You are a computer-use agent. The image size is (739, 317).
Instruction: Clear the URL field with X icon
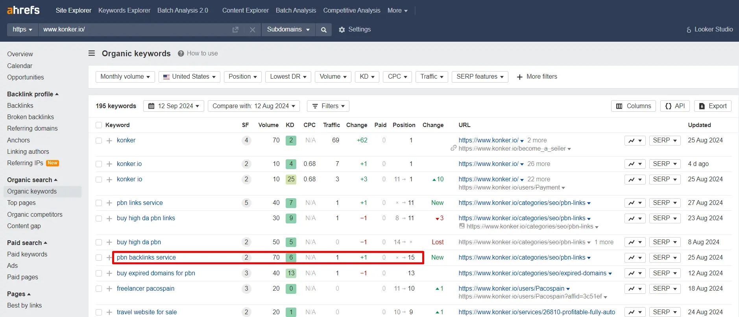[253, 29]
